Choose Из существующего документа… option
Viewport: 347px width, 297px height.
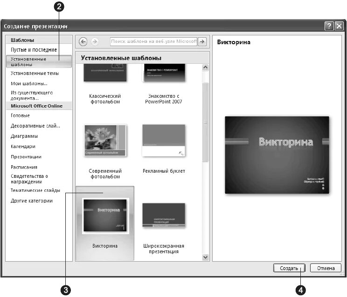click(x=32, y=95)
